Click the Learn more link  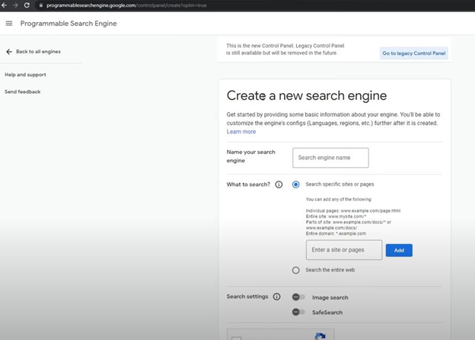point(241,132)
